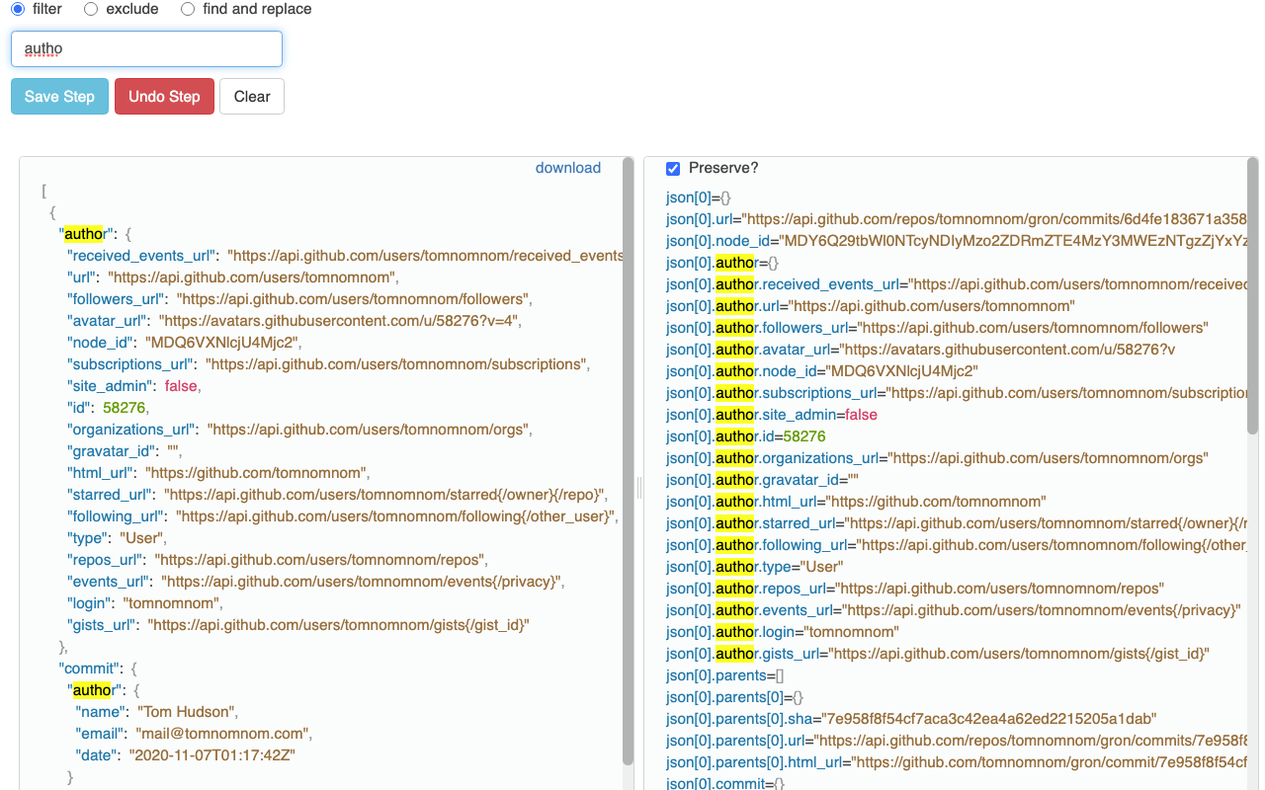The image size is (1265, 790).
Task: Click the json[0].parents[0].html_url line
Action: (957, 762)
